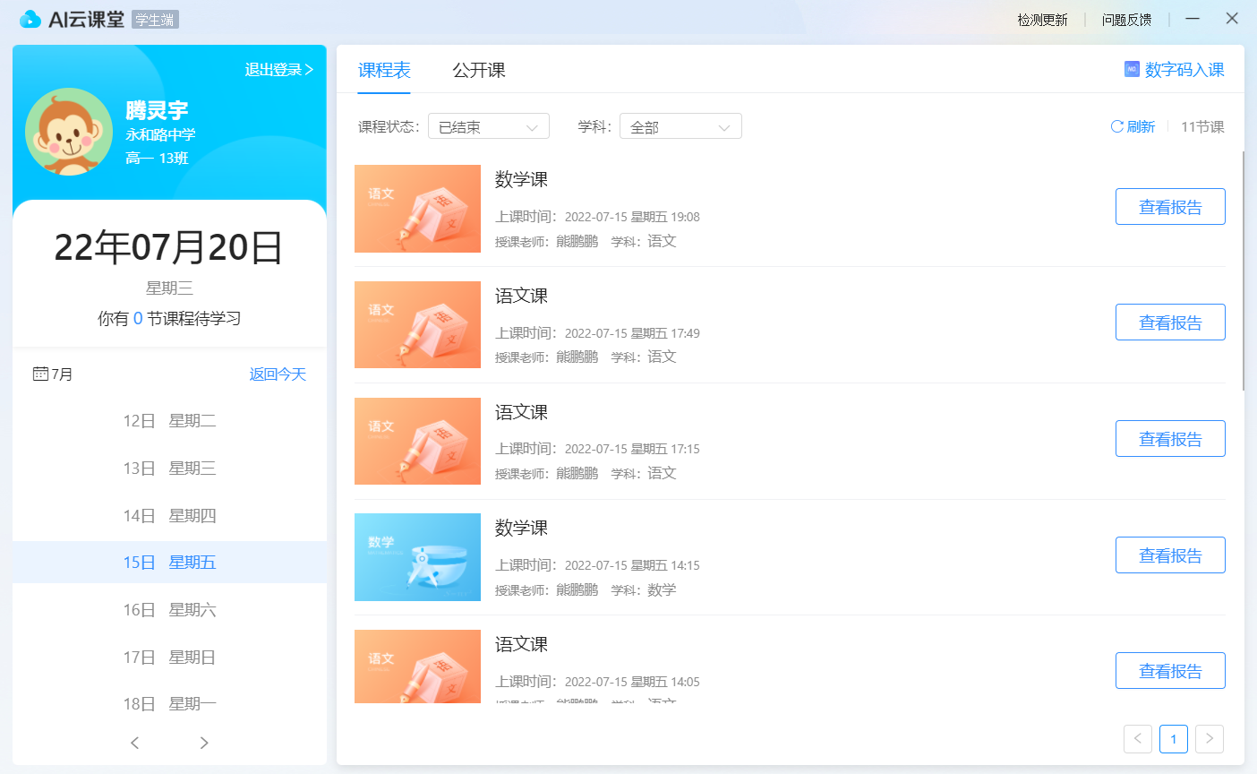The height and width of the screenshot is (774, 1257).
Task: Click the title 数学课 for 19:08 lesson
Action: tap(521, 179)
